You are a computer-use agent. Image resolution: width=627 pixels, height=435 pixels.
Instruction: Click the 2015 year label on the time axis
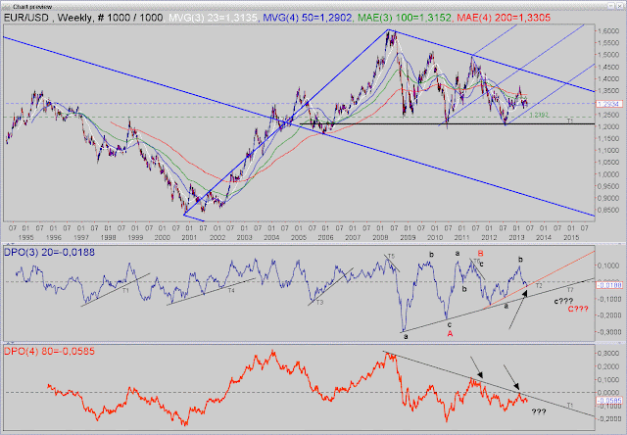(x=570, y=237)
